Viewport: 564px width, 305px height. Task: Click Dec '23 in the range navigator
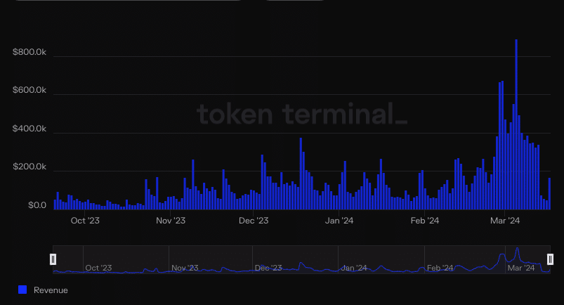(x=268, y=268)
